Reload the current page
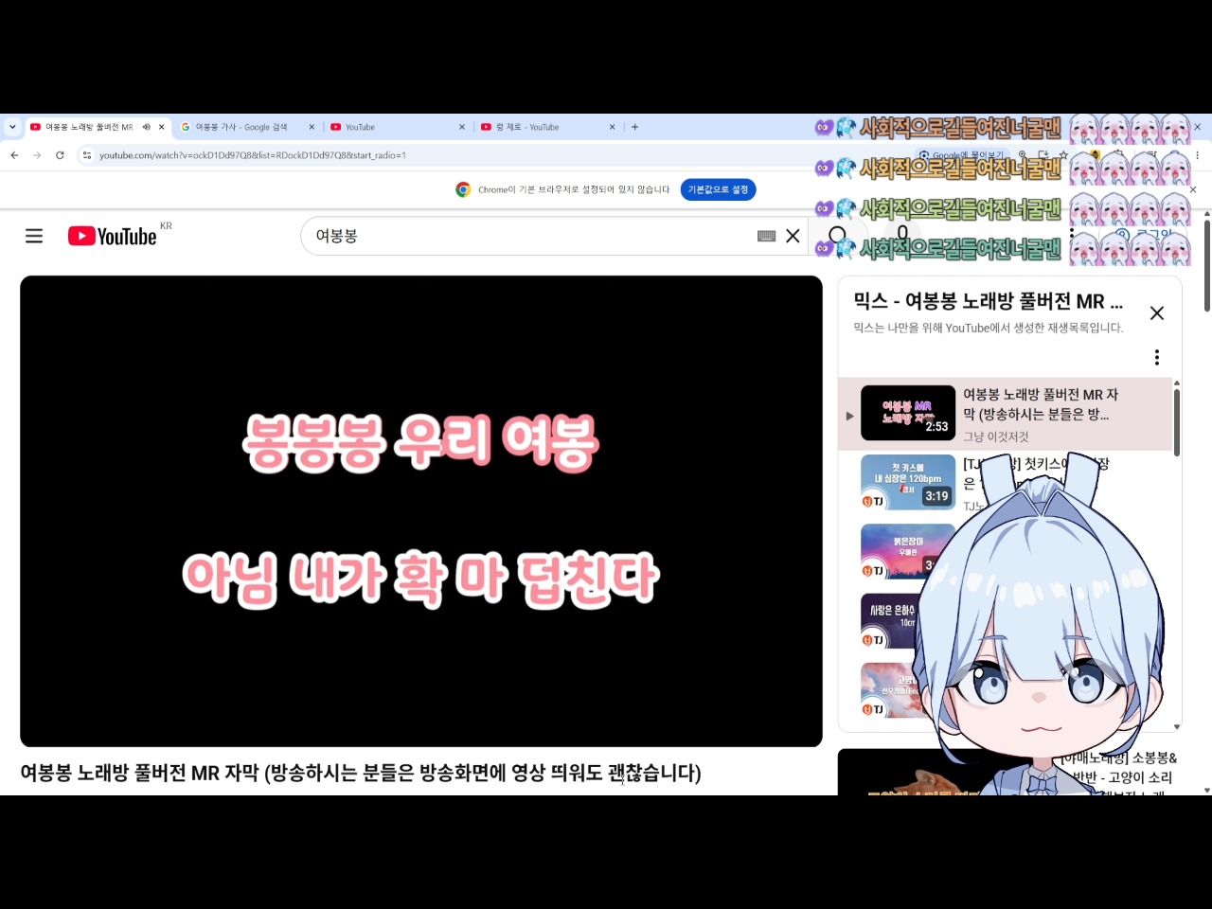 60,155
